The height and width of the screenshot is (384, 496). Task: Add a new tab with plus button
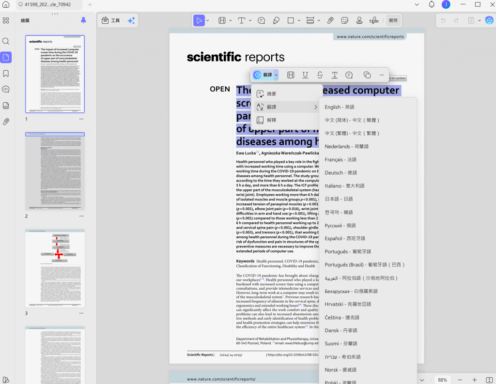click(x=90, y=4)
